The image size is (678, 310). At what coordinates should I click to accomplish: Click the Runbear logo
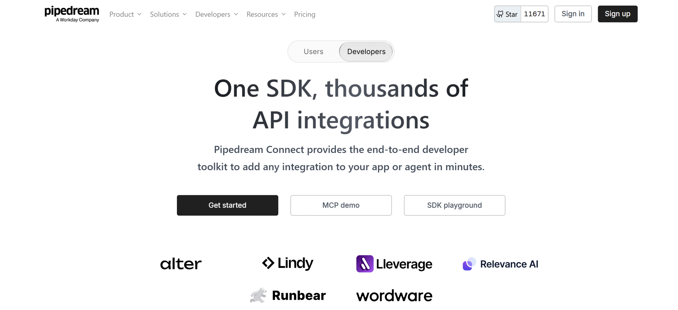coord(288,295)
